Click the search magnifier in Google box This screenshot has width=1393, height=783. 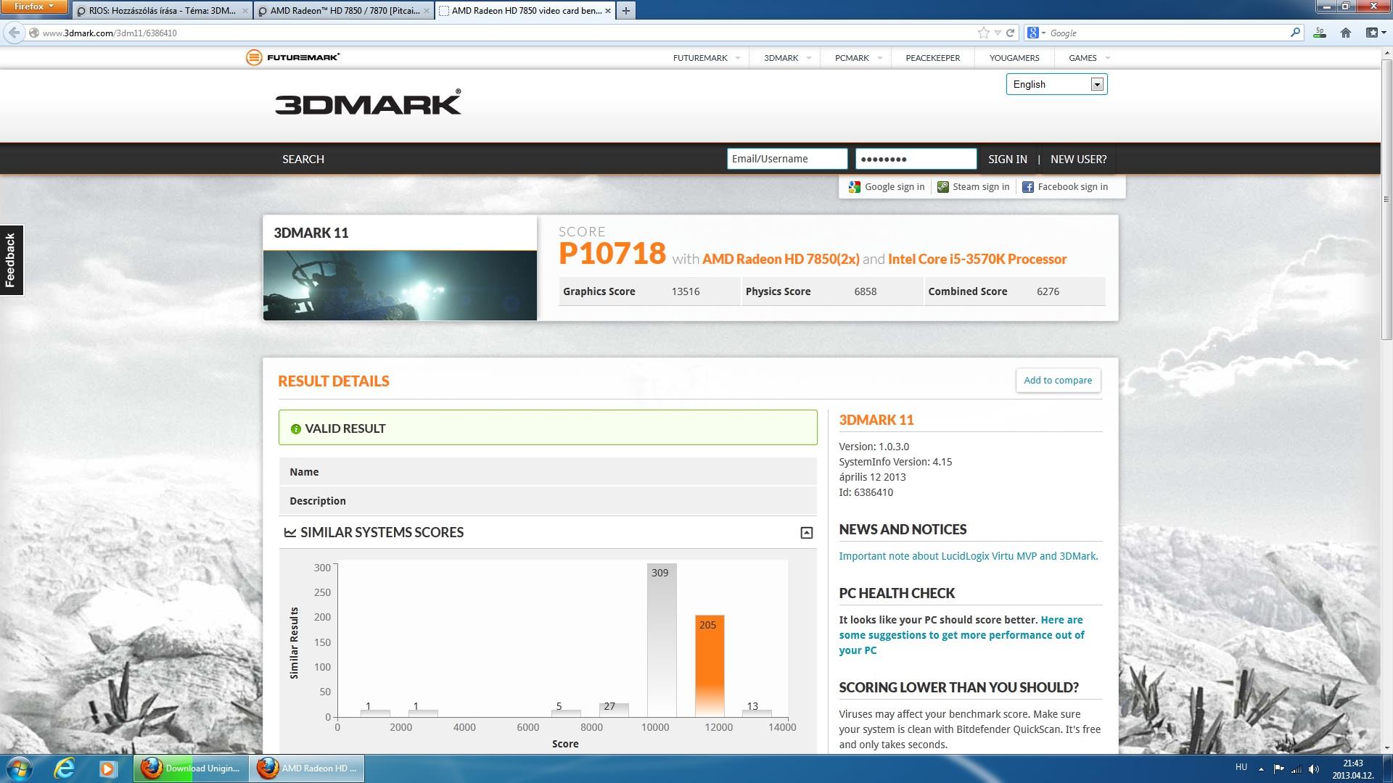[1295, 33]
